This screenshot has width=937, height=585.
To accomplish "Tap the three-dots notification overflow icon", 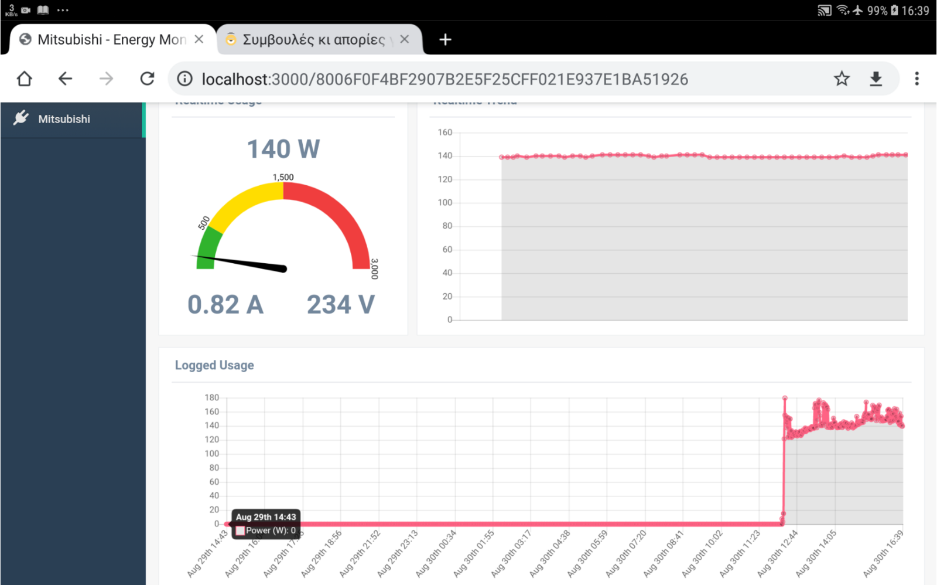I will coord(63,10).
